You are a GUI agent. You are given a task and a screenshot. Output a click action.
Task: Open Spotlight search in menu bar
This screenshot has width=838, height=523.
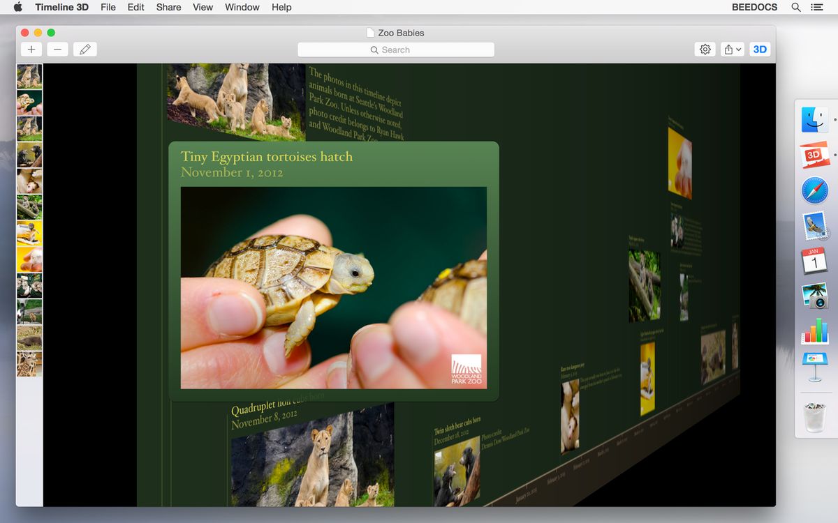pyautogui.click(x=796, y=7)
